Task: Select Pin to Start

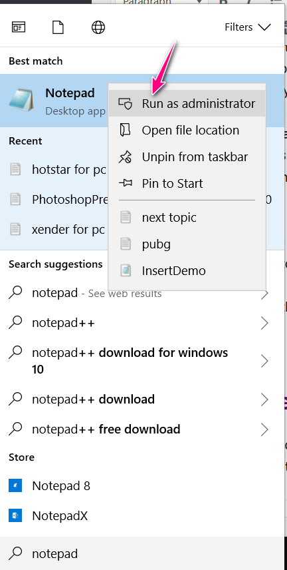Action: (x=187, y=183)
